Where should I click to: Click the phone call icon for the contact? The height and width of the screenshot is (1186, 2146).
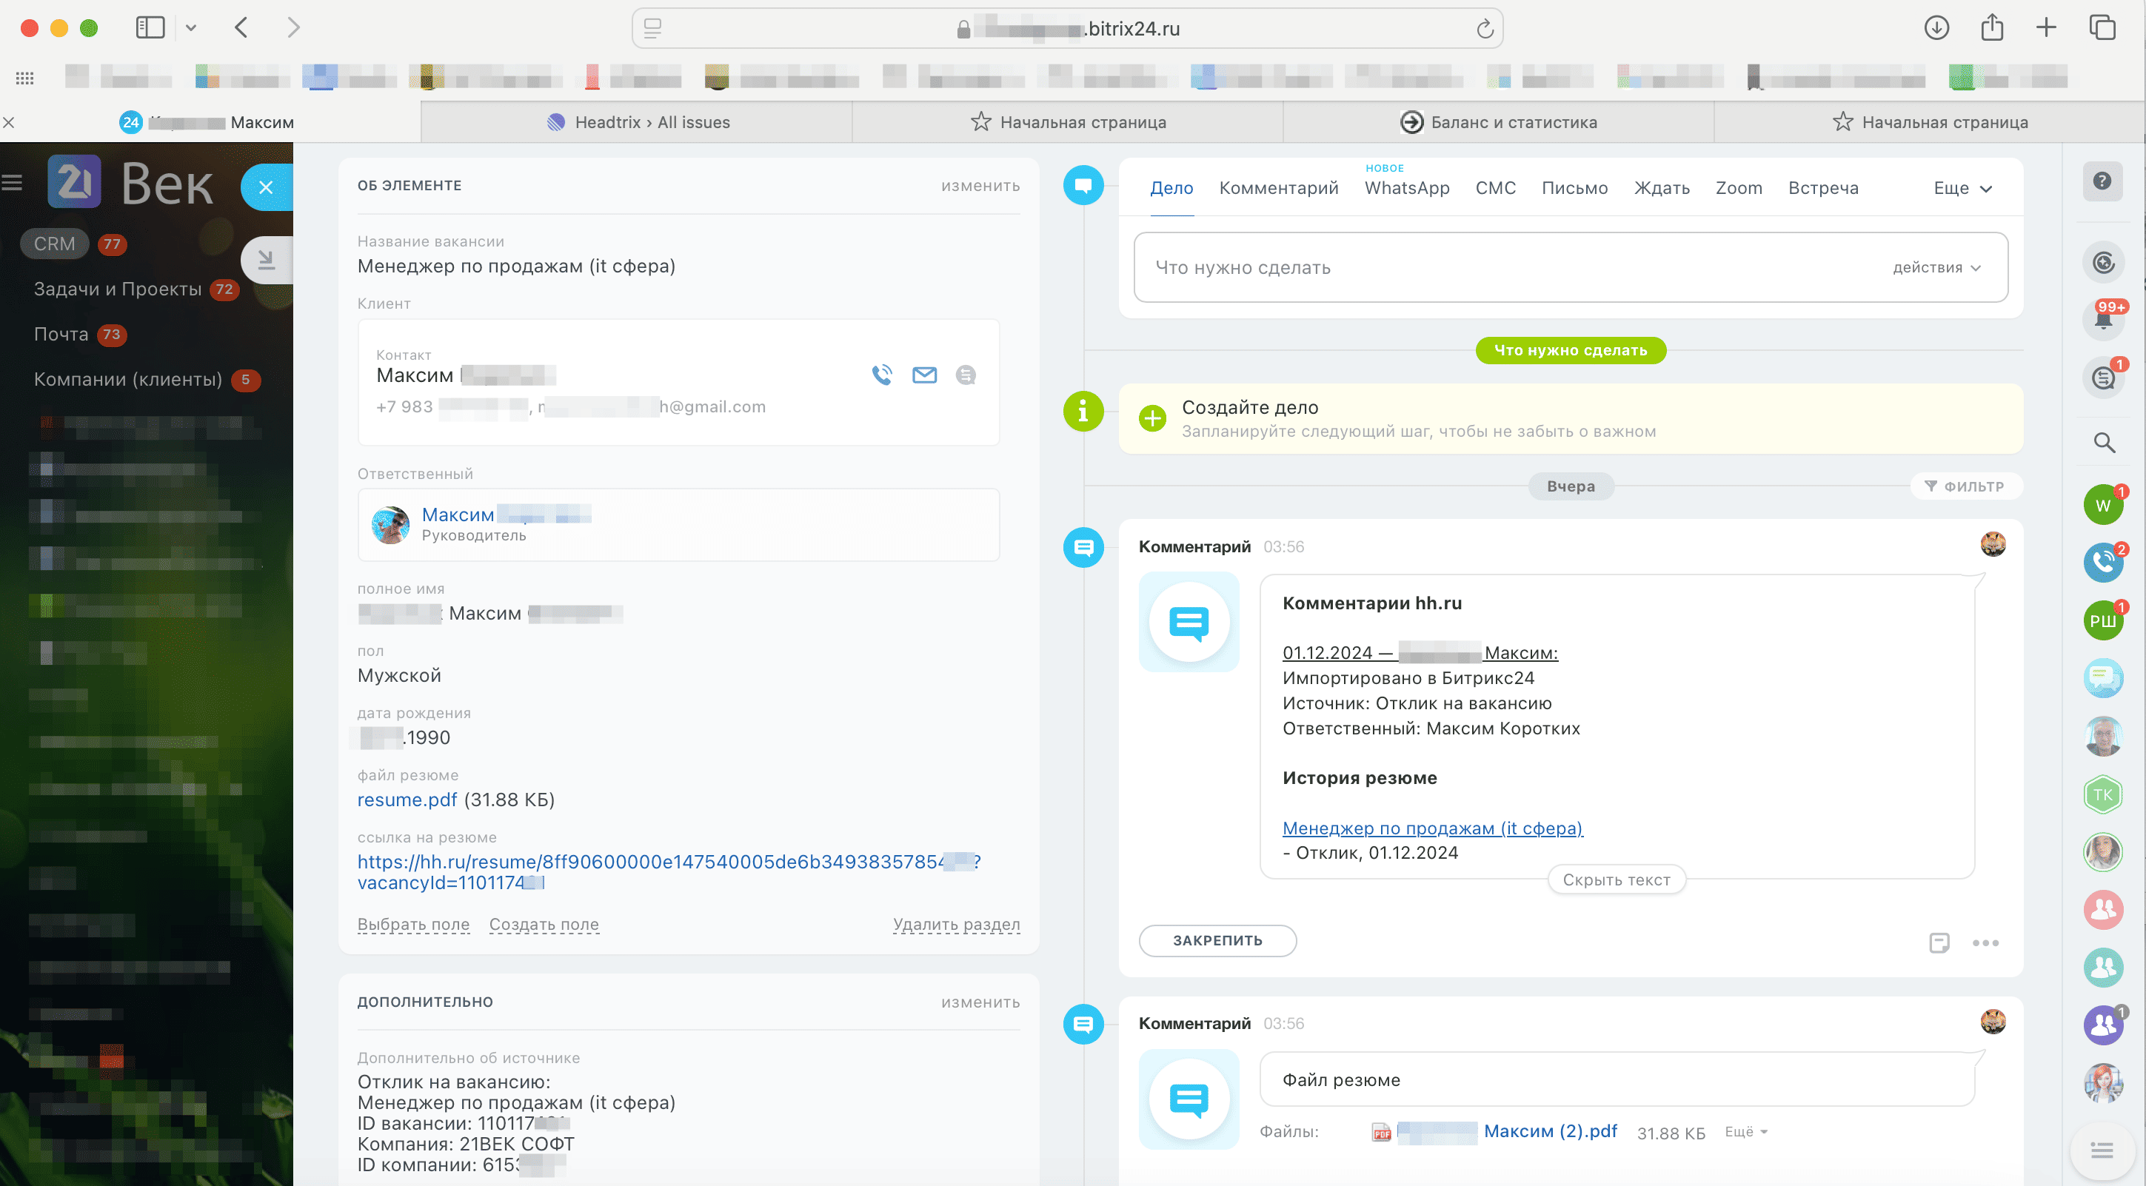click(881, 375)
